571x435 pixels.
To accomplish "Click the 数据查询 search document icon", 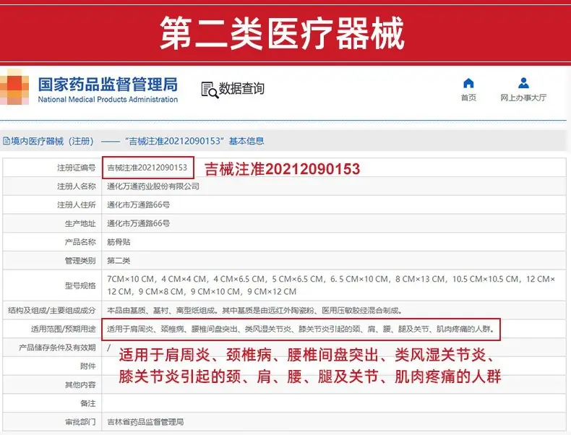I will point(210,90).
